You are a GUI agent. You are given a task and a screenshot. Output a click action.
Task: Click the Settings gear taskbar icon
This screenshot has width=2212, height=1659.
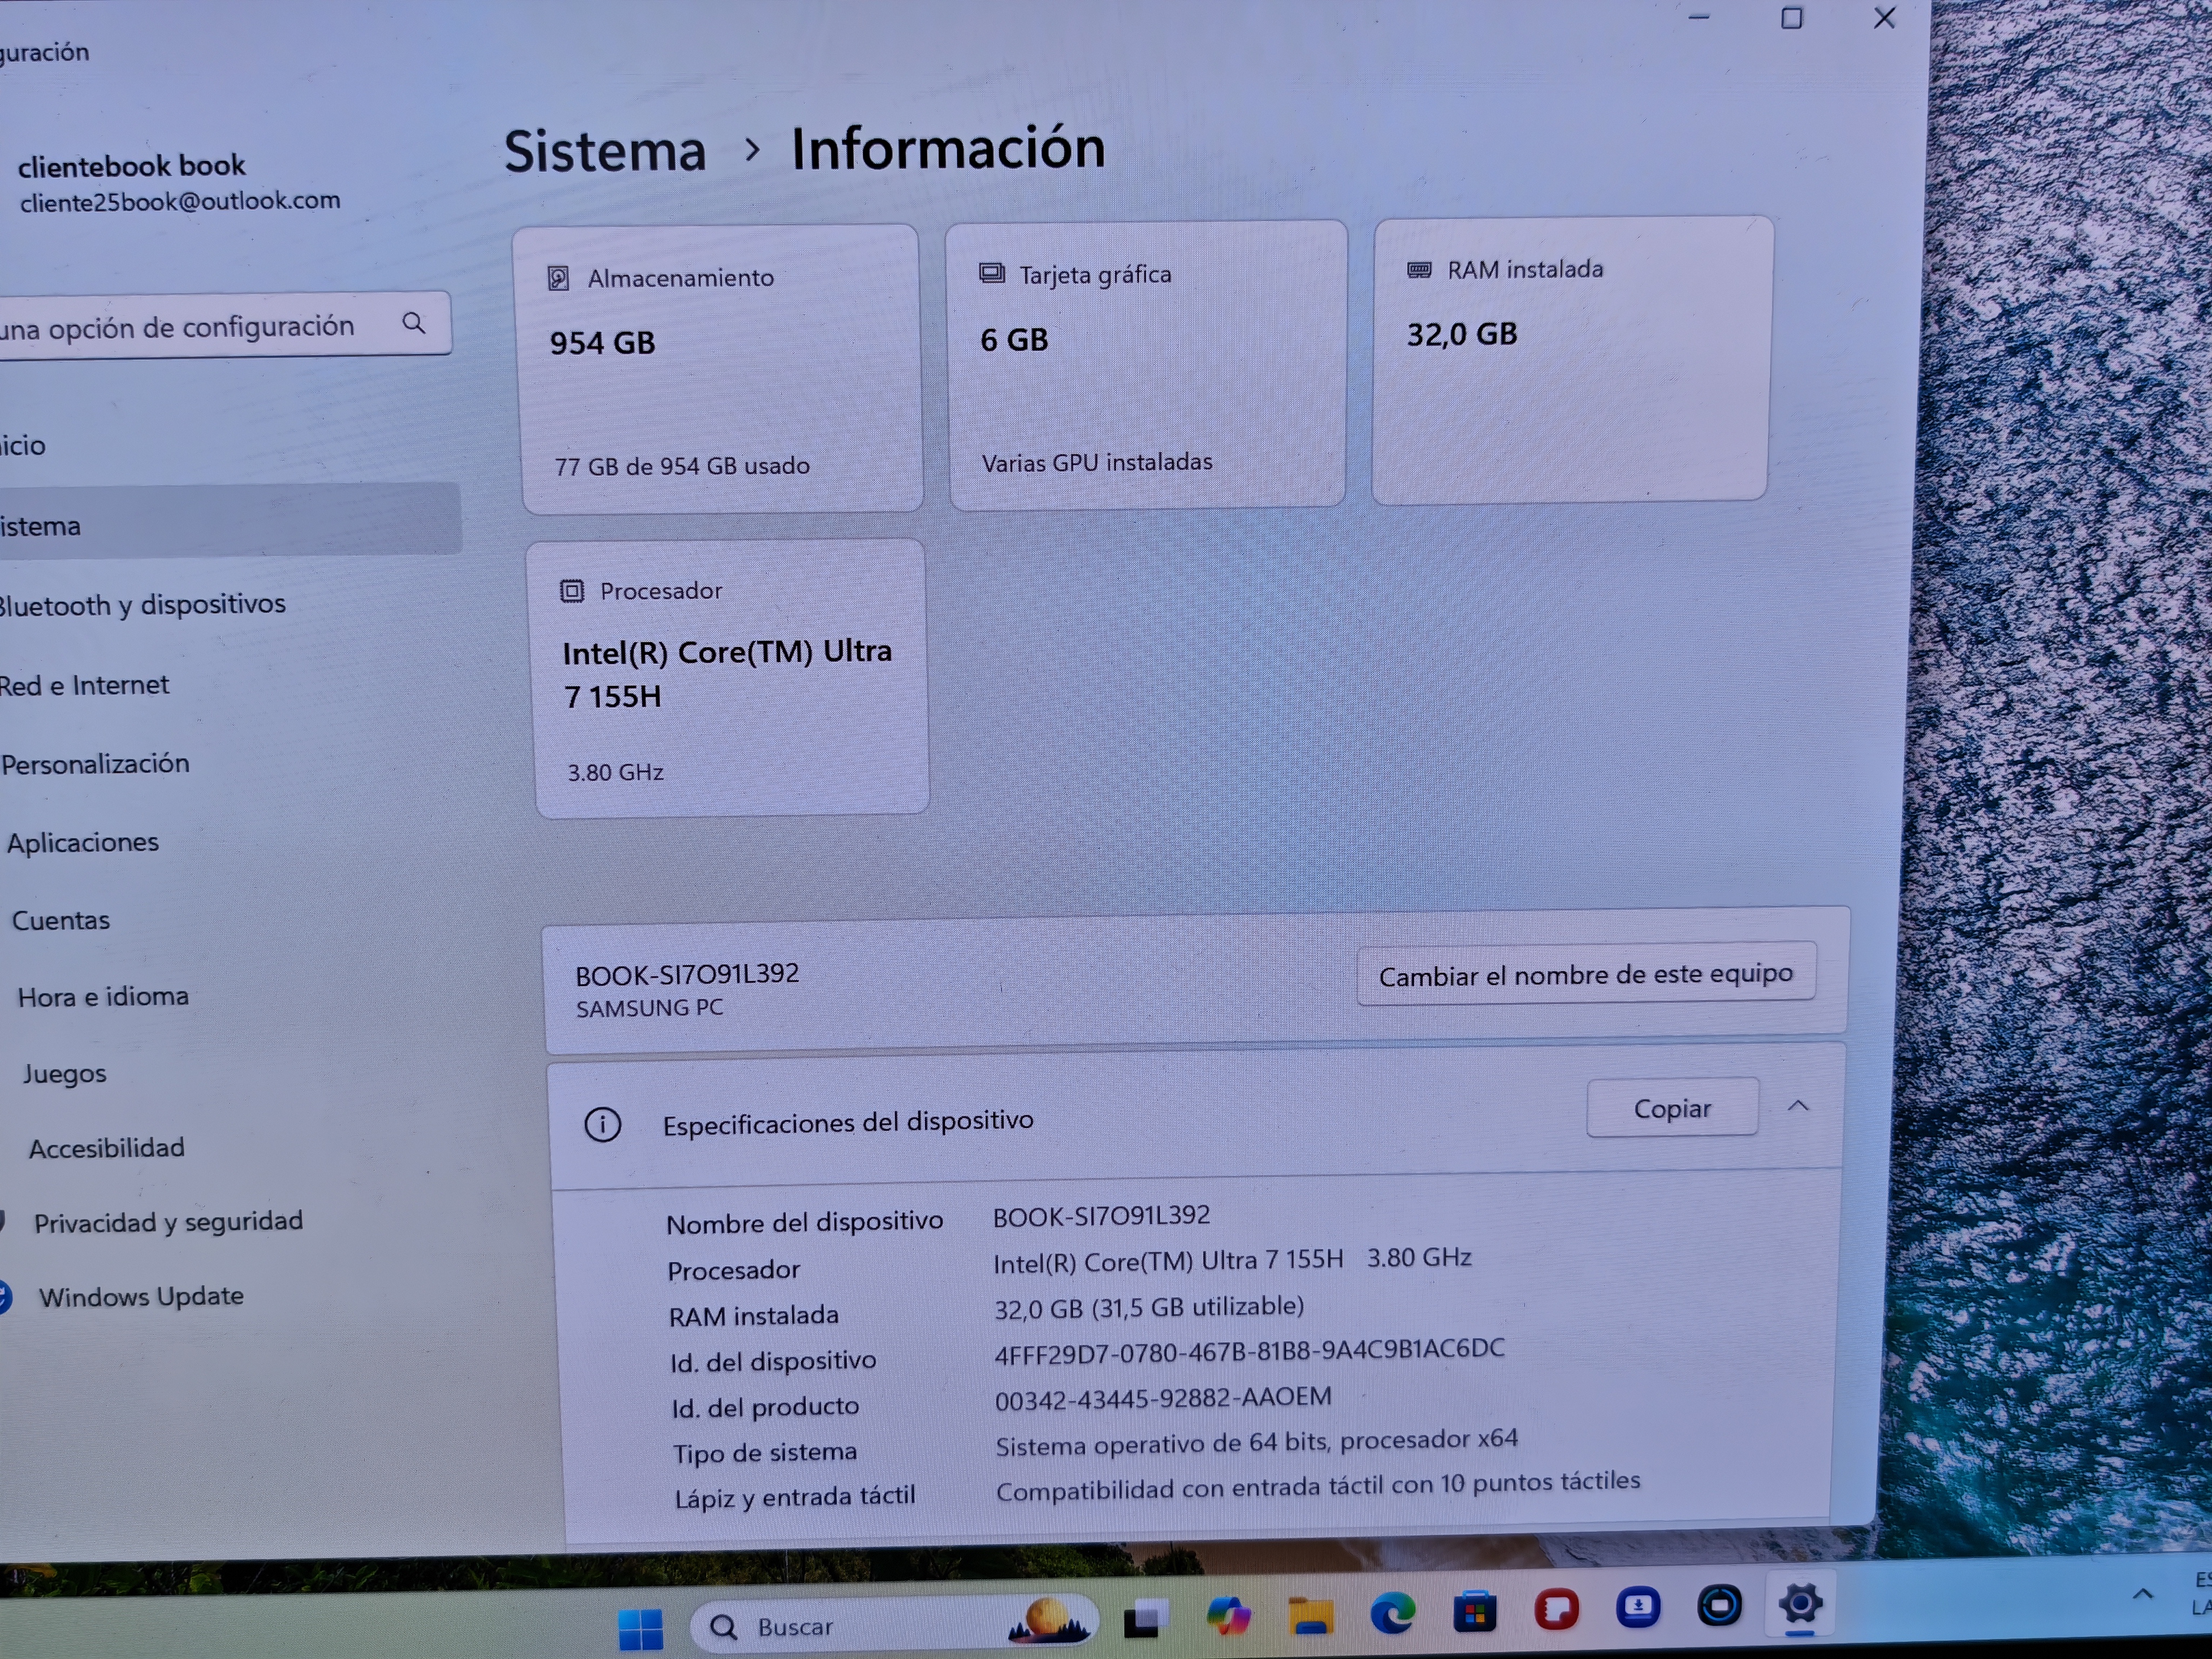point(1800,1605)
